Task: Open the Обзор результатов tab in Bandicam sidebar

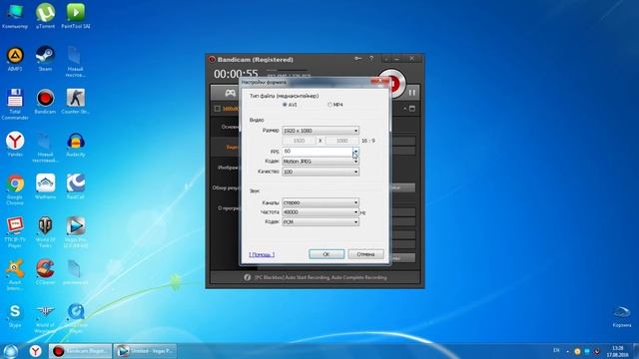Action: click(226, 188)
